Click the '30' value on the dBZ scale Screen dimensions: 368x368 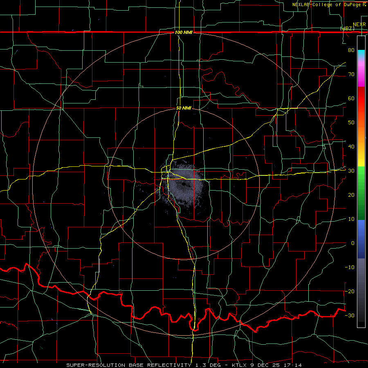tap(351, 171)
